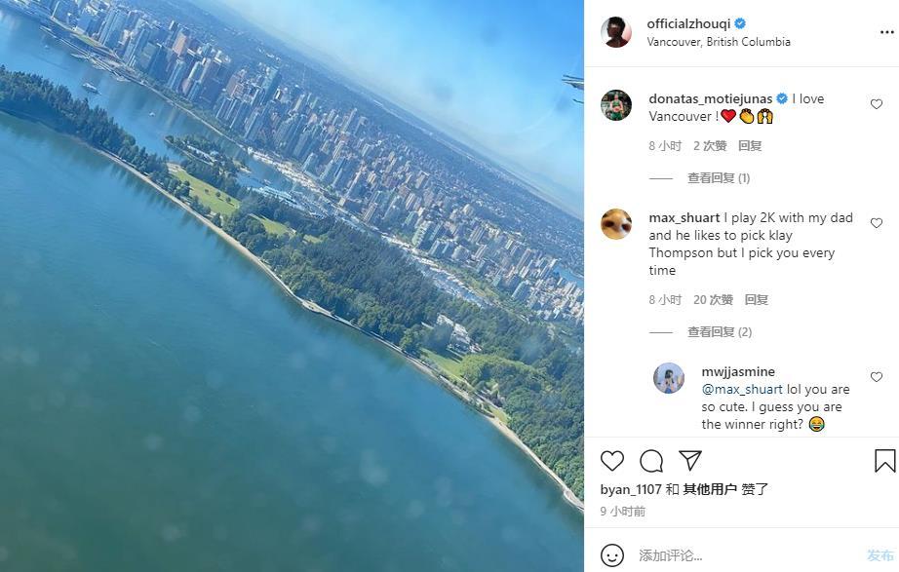Image resolution: width=899 pixels, height=572 pixels.
Task: Like mwjjasmine's reply
Action: (x=876, y=376)
